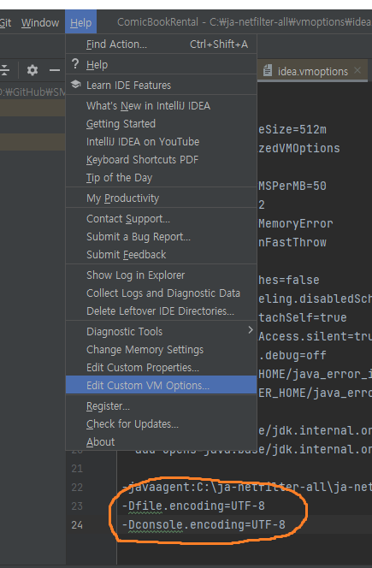The image size is (372, 568).
Task: Open the Help menu in menu bar
Action: point(80,23)
